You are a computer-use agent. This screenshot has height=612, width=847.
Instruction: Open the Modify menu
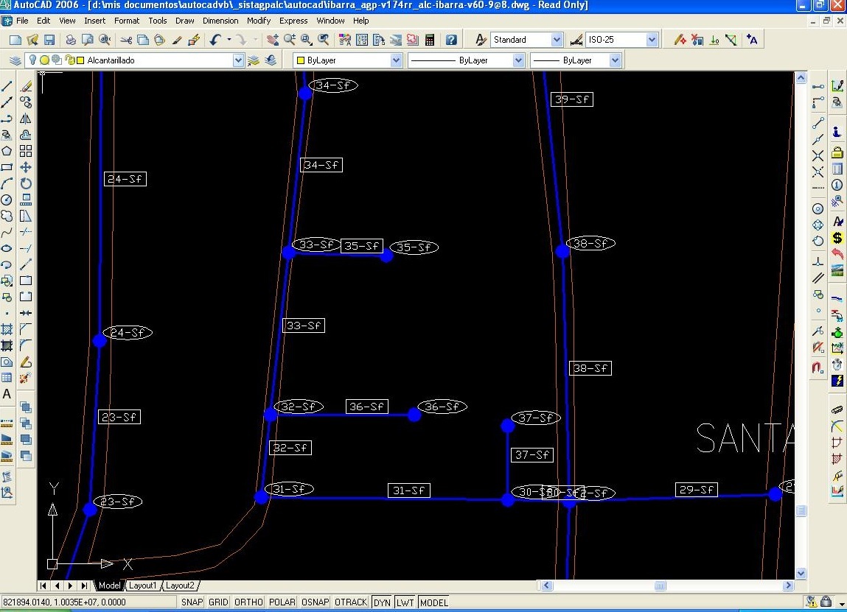(x=259, y=21)
